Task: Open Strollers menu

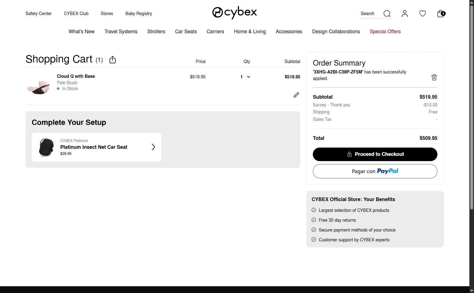Action: 156,31
